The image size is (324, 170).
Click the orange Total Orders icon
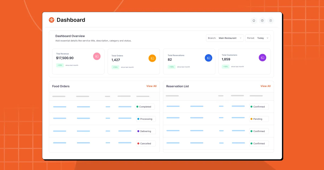coord(152,58)
